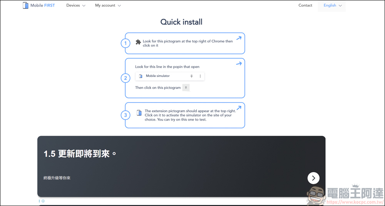Click the phone extension pictogram in step 3

139,113
